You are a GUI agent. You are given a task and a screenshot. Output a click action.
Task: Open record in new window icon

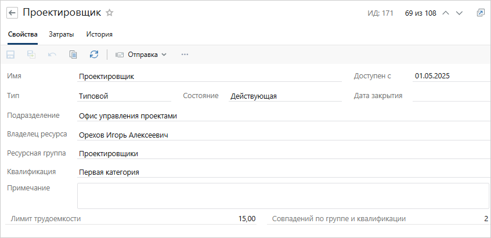pos(481,13)
